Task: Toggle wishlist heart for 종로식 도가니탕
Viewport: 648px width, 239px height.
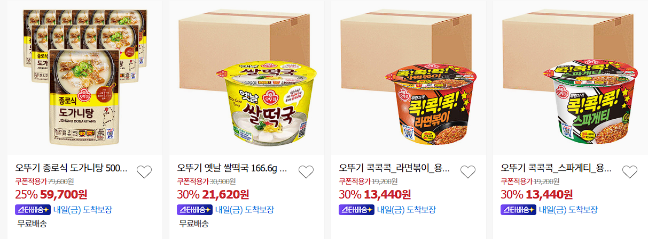Action: (x=144, y=172)
